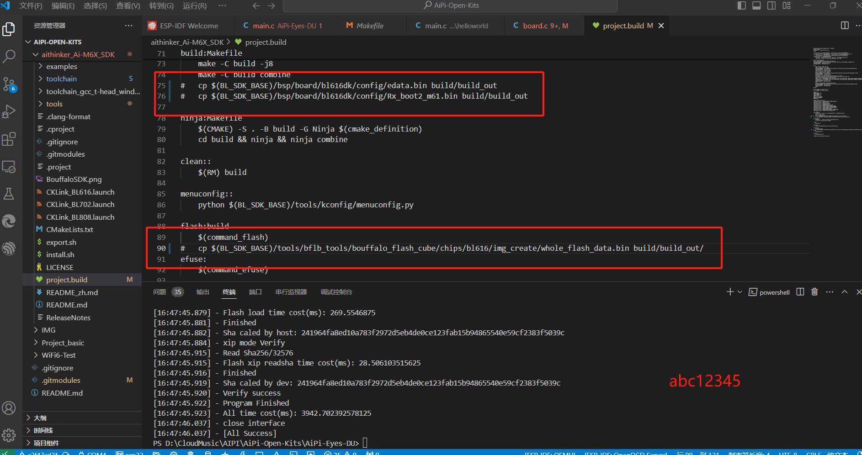Toggle the secondary side bar visibility
The height and width of the screenshot is (455, 862).
coord(772,5)
